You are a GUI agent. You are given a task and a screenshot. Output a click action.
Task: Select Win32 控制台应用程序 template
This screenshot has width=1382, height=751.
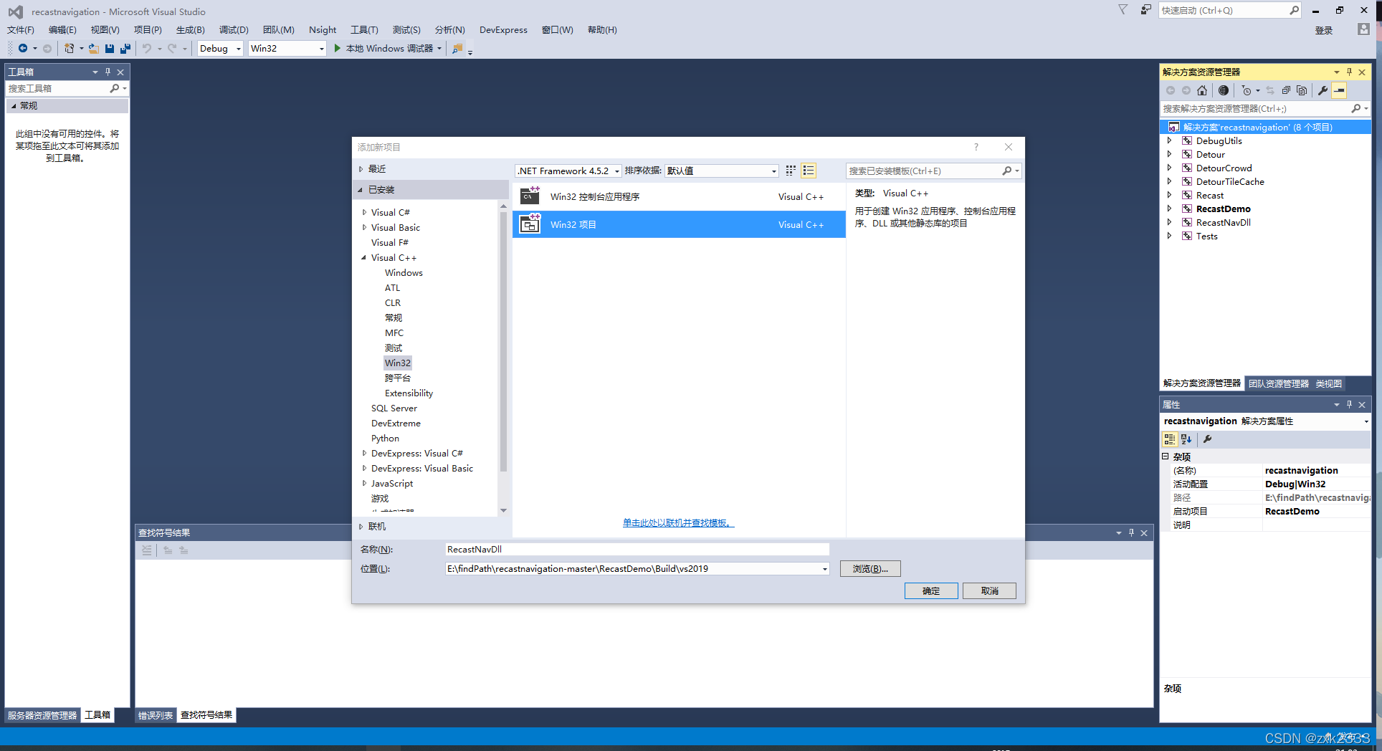click(679, 196)
